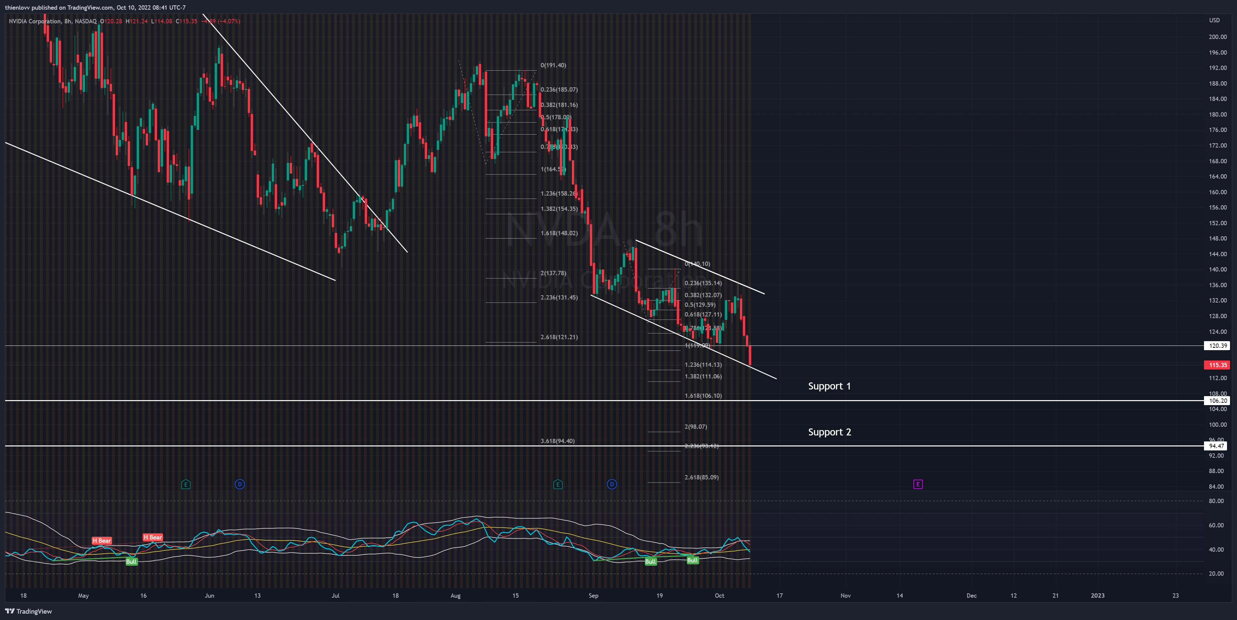Open the green earnings E marker in late August
The height and width of the screenshot is (620, 1237).
point(557,484)
